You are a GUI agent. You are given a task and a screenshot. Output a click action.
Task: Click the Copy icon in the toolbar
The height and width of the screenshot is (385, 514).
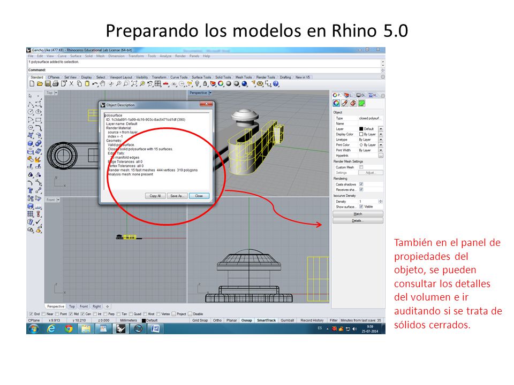79,84
